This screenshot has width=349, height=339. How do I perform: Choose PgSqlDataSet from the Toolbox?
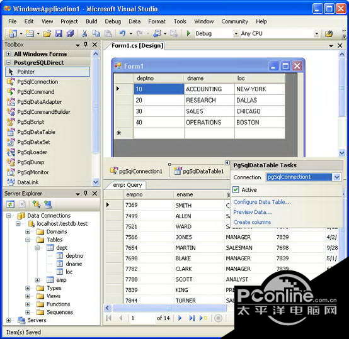[33, 142]
